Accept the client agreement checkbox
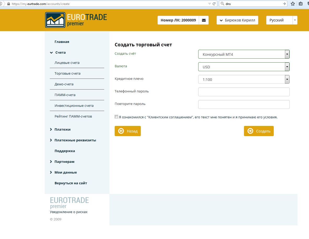This screenshot has width=309, height=239. tap(116, 117)
